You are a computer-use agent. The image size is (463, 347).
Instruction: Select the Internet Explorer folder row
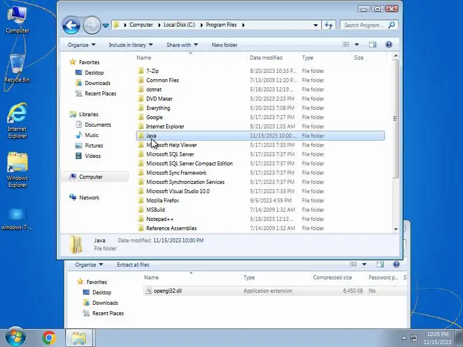click(x=260, y=126)
